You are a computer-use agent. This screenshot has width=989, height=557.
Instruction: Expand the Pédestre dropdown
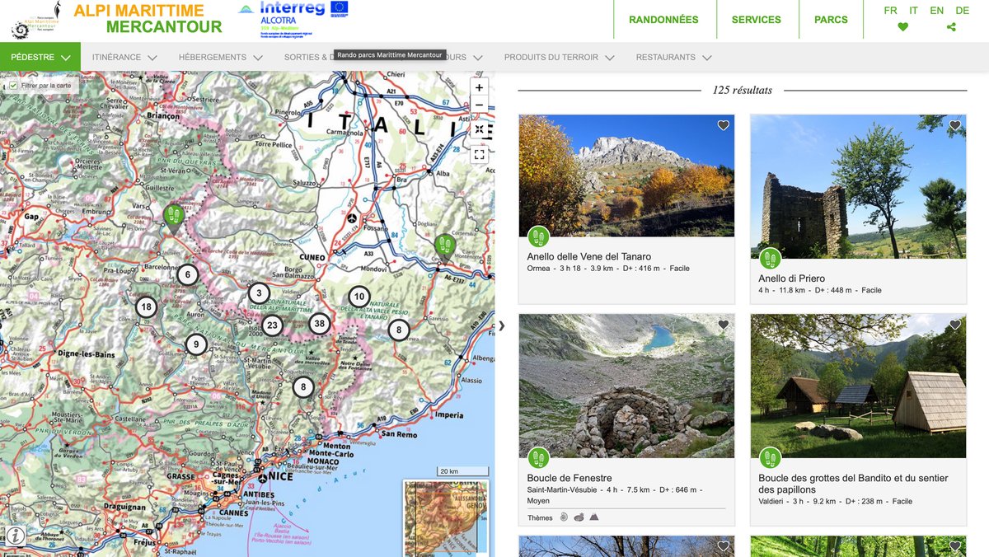pos(40,58)
